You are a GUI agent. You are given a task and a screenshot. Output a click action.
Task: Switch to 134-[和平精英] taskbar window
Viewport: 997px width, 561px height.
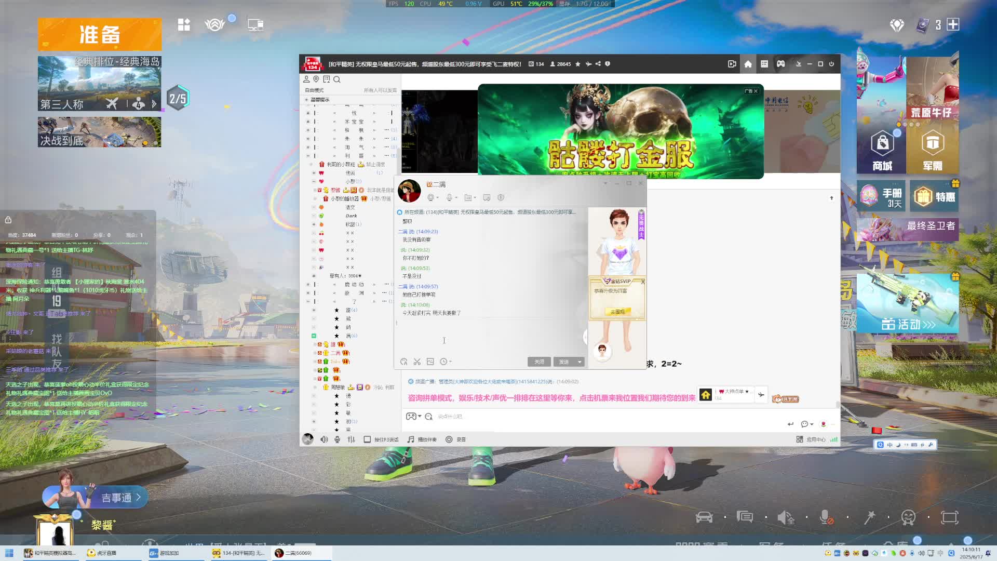point(239,553)
